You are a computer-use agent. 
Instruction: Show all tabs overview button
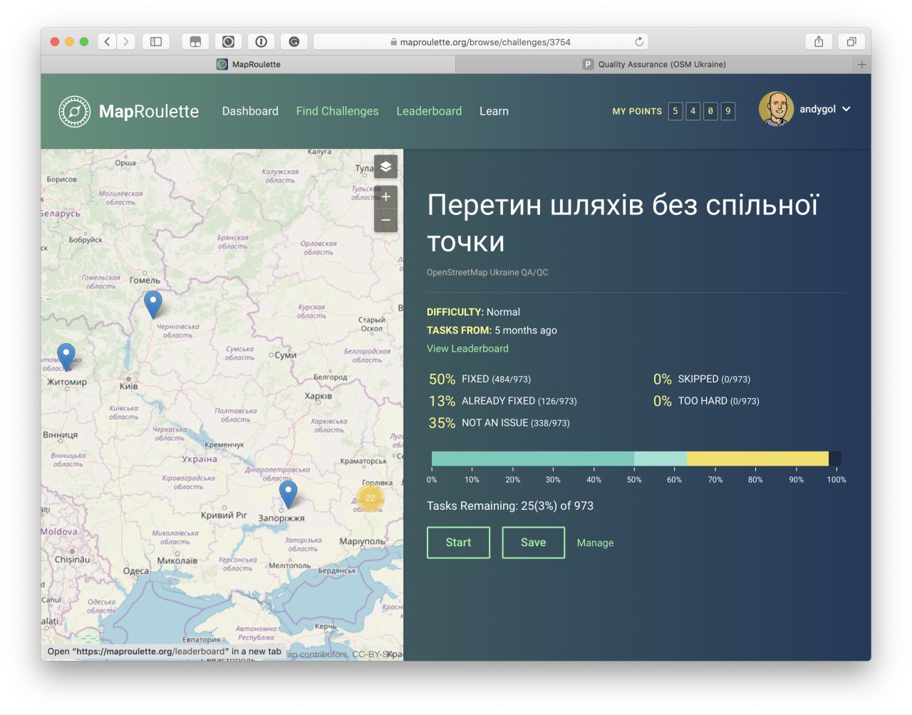pos(851,41)
